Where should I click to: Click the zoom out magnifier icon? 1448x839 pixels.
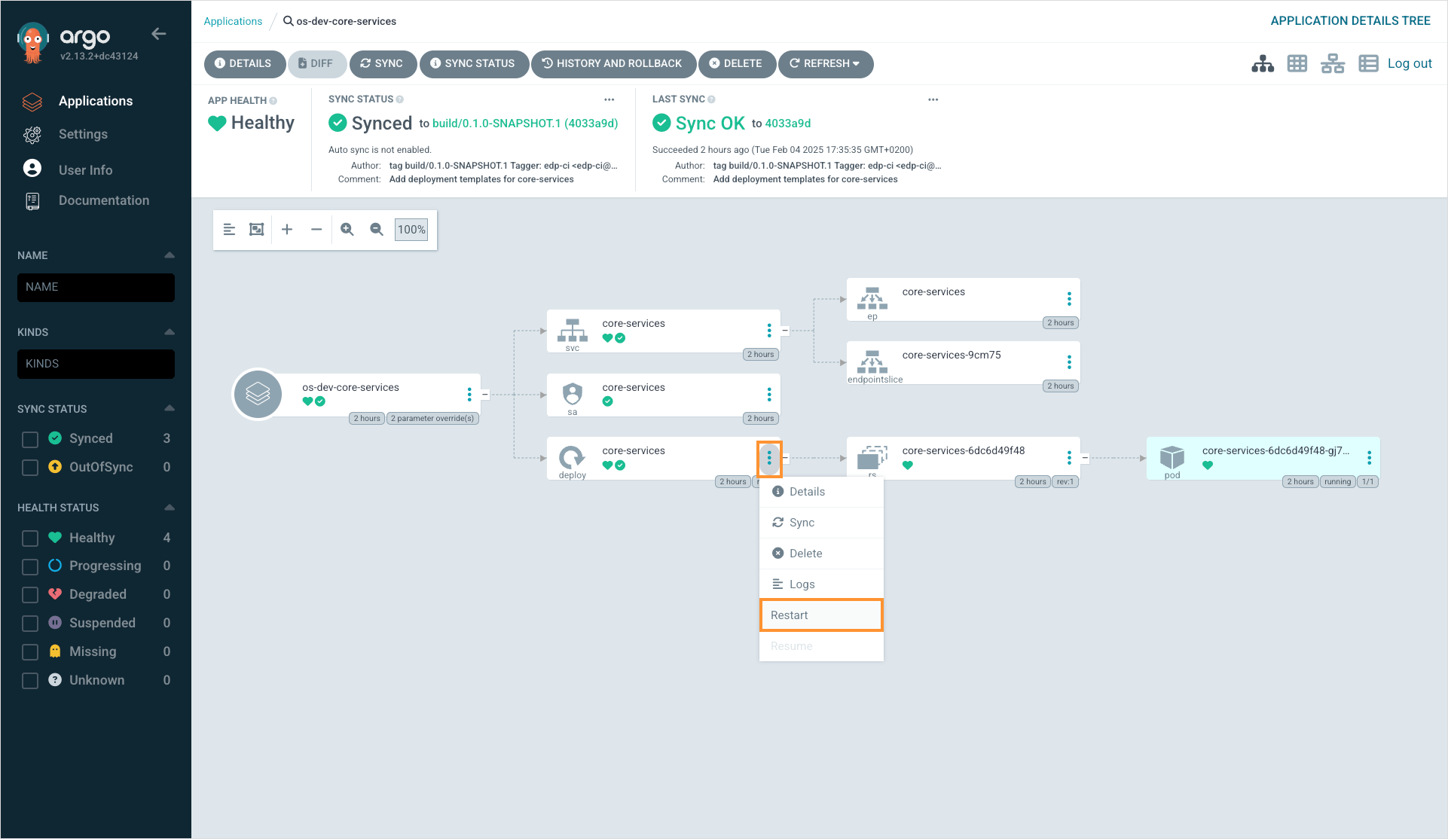pyautogui.click(x=377, y=230)
